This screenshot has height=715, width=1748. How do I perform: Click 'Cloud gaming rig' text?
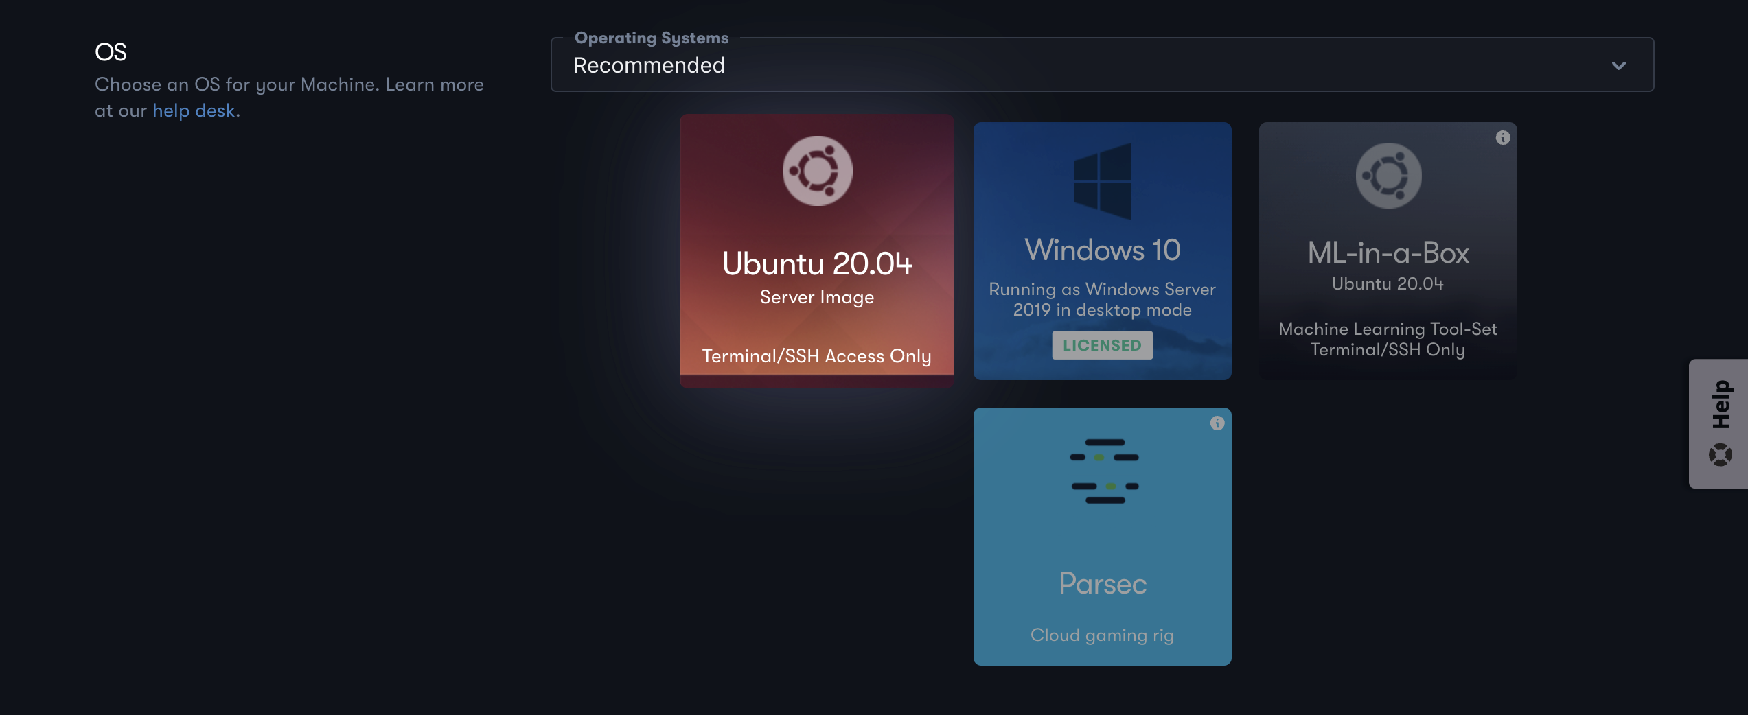click(x=1102, y=635)
